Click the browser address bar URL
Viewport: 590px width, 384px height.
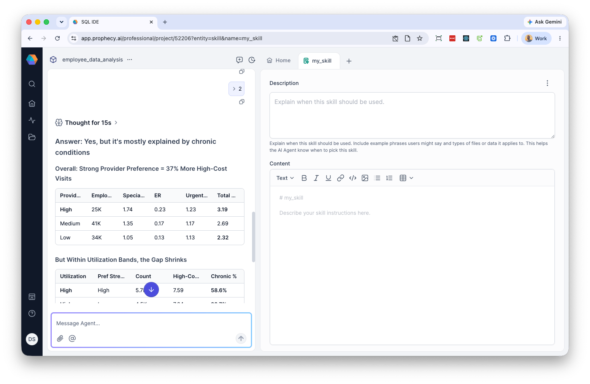pyautogui.click(x=172, y=38)
